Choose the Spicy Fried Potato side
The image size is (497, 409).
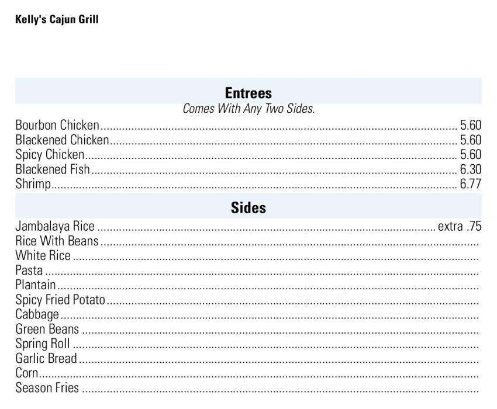coord(60,300)
